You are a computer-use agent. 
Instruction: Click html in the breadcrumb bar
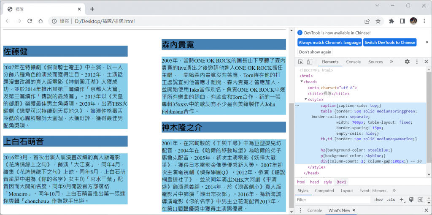pos(301,182)
